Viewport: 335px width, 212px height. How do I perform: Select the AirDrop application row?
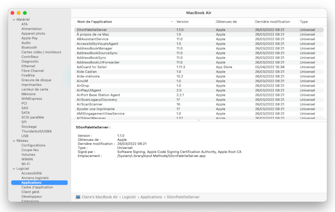pos(199,85)
